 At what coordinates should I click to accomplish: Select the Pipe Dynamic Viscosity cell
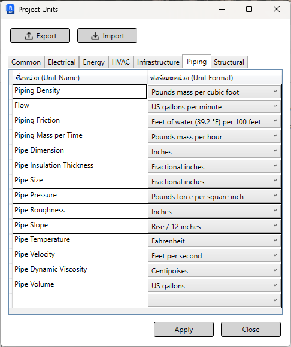[80, 270]
